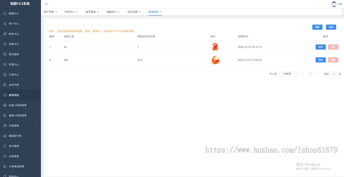Close the 会员列表 tab

click(x=140, y=12)
